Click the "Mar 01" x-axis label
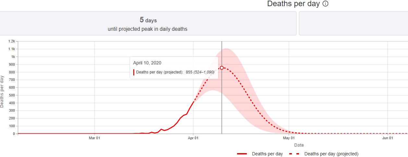The width and height of the screenshot is (408, 157). 94,138
